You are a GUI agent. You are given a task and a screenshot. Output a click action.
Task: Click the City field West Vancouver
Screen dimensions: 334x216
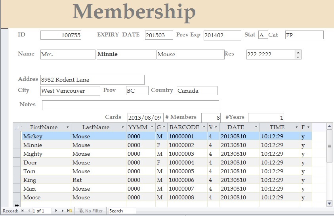click(70, 91)
